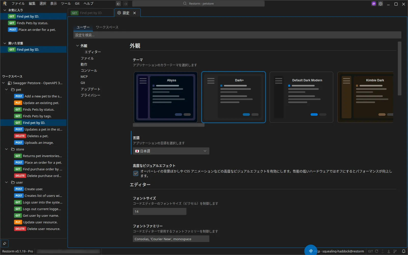Open the ヘルプ menu
This screenshot has height=255, width=408.
(88, 4)
